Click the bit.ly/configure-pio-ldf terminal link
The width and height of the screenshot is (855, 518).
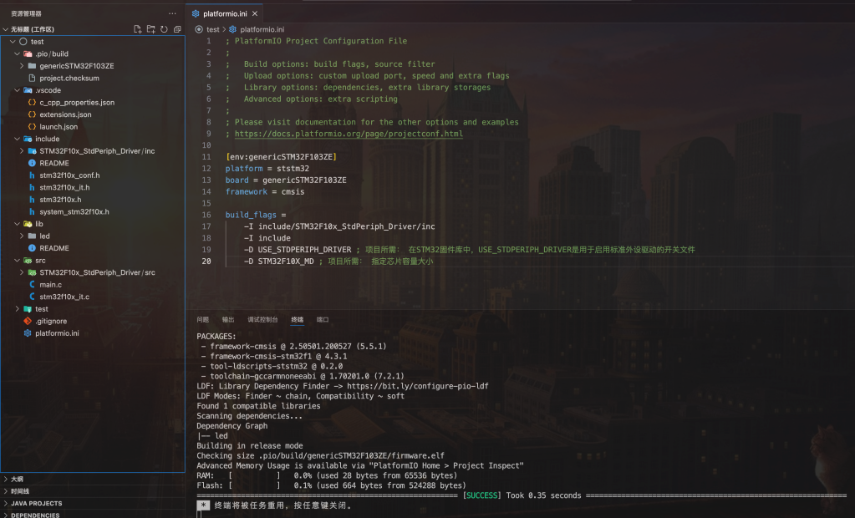[418, 386]
